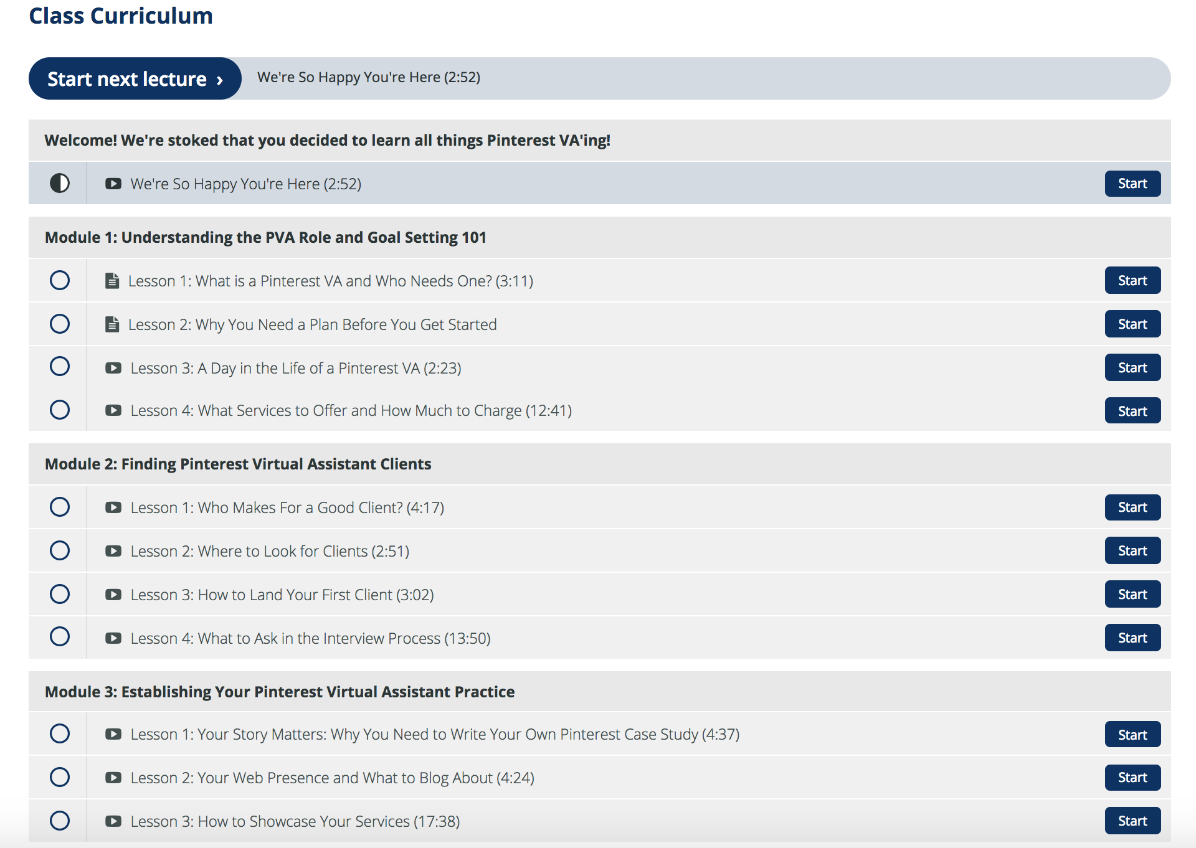Viewport: 1196px width, 848px height.
Task: Click the Start next lecture button
Action: pos(135,79)
